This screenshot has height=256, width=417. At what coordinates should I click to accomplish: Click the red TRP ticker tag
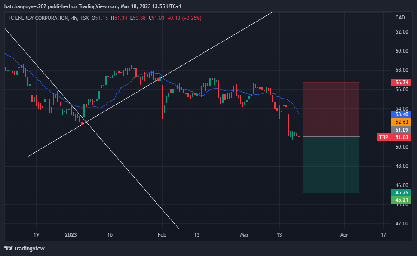click(x=384, y=137)
